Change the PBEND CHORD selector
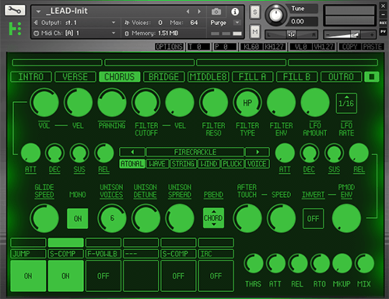The width and height of the screenshot is (389, 299). pos(213,218)
